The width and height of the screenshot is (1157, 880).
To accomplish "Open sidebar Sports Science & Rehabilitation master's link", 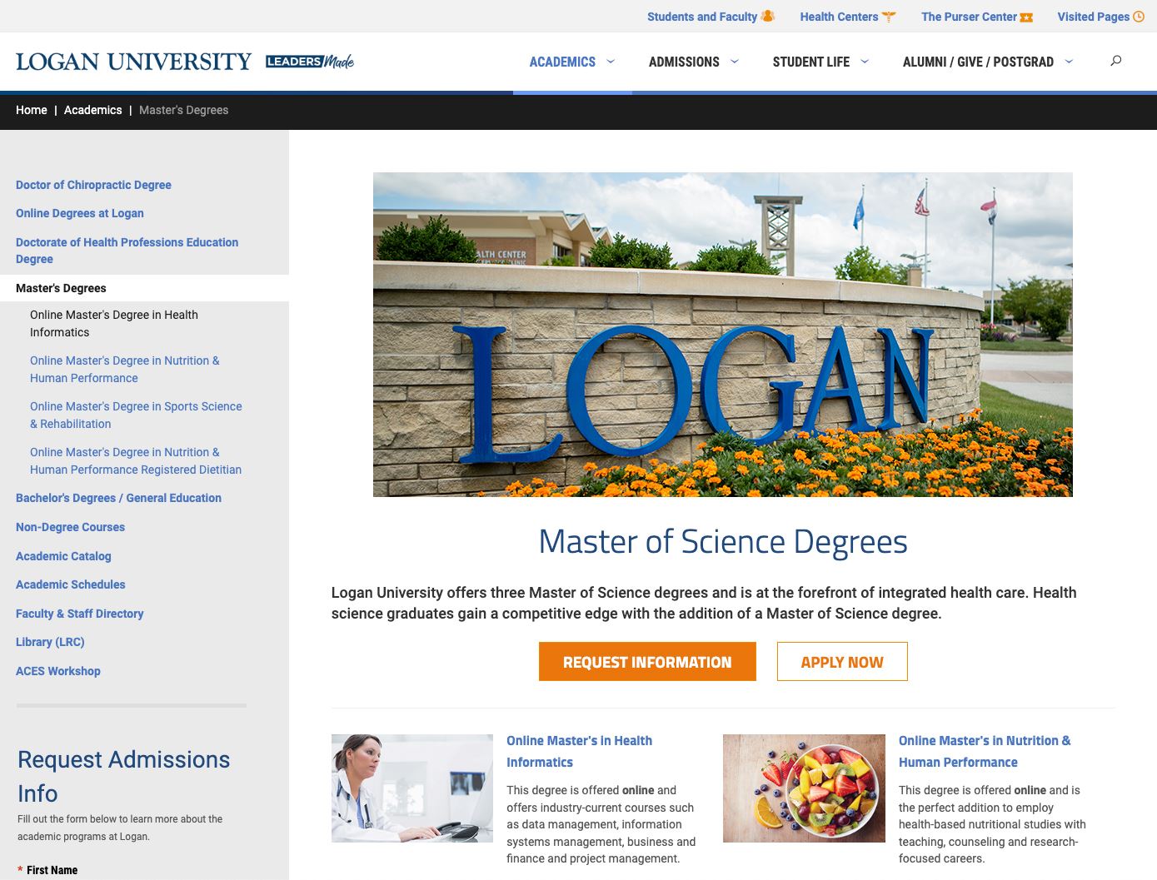I will pos(136,415).
